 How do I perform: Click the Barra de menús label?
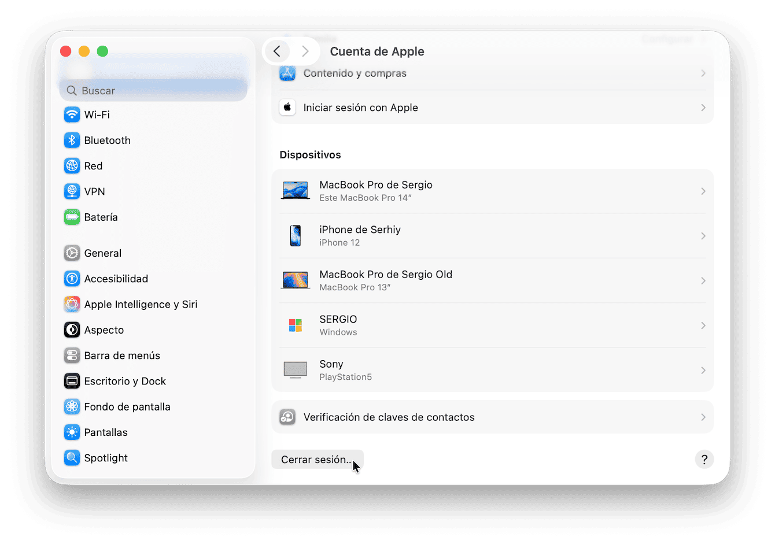click(122, 356)
